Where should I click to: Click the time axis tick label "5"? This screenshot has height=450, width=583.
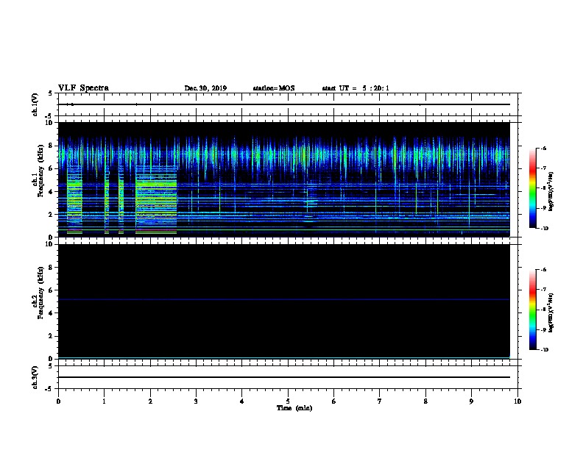[x=288, y=401]
